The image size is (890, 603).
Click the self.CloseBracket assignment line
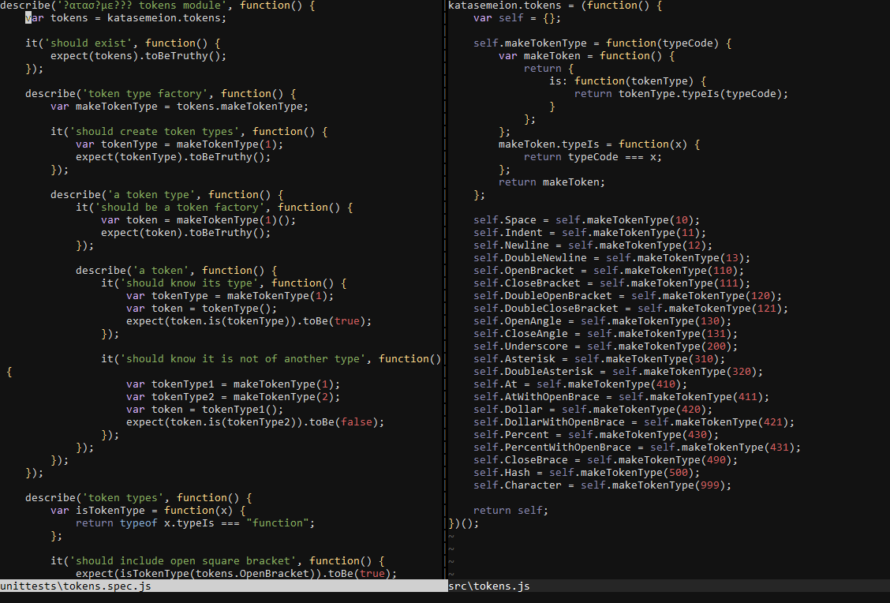pyautogui.click(x=612, y=283)
